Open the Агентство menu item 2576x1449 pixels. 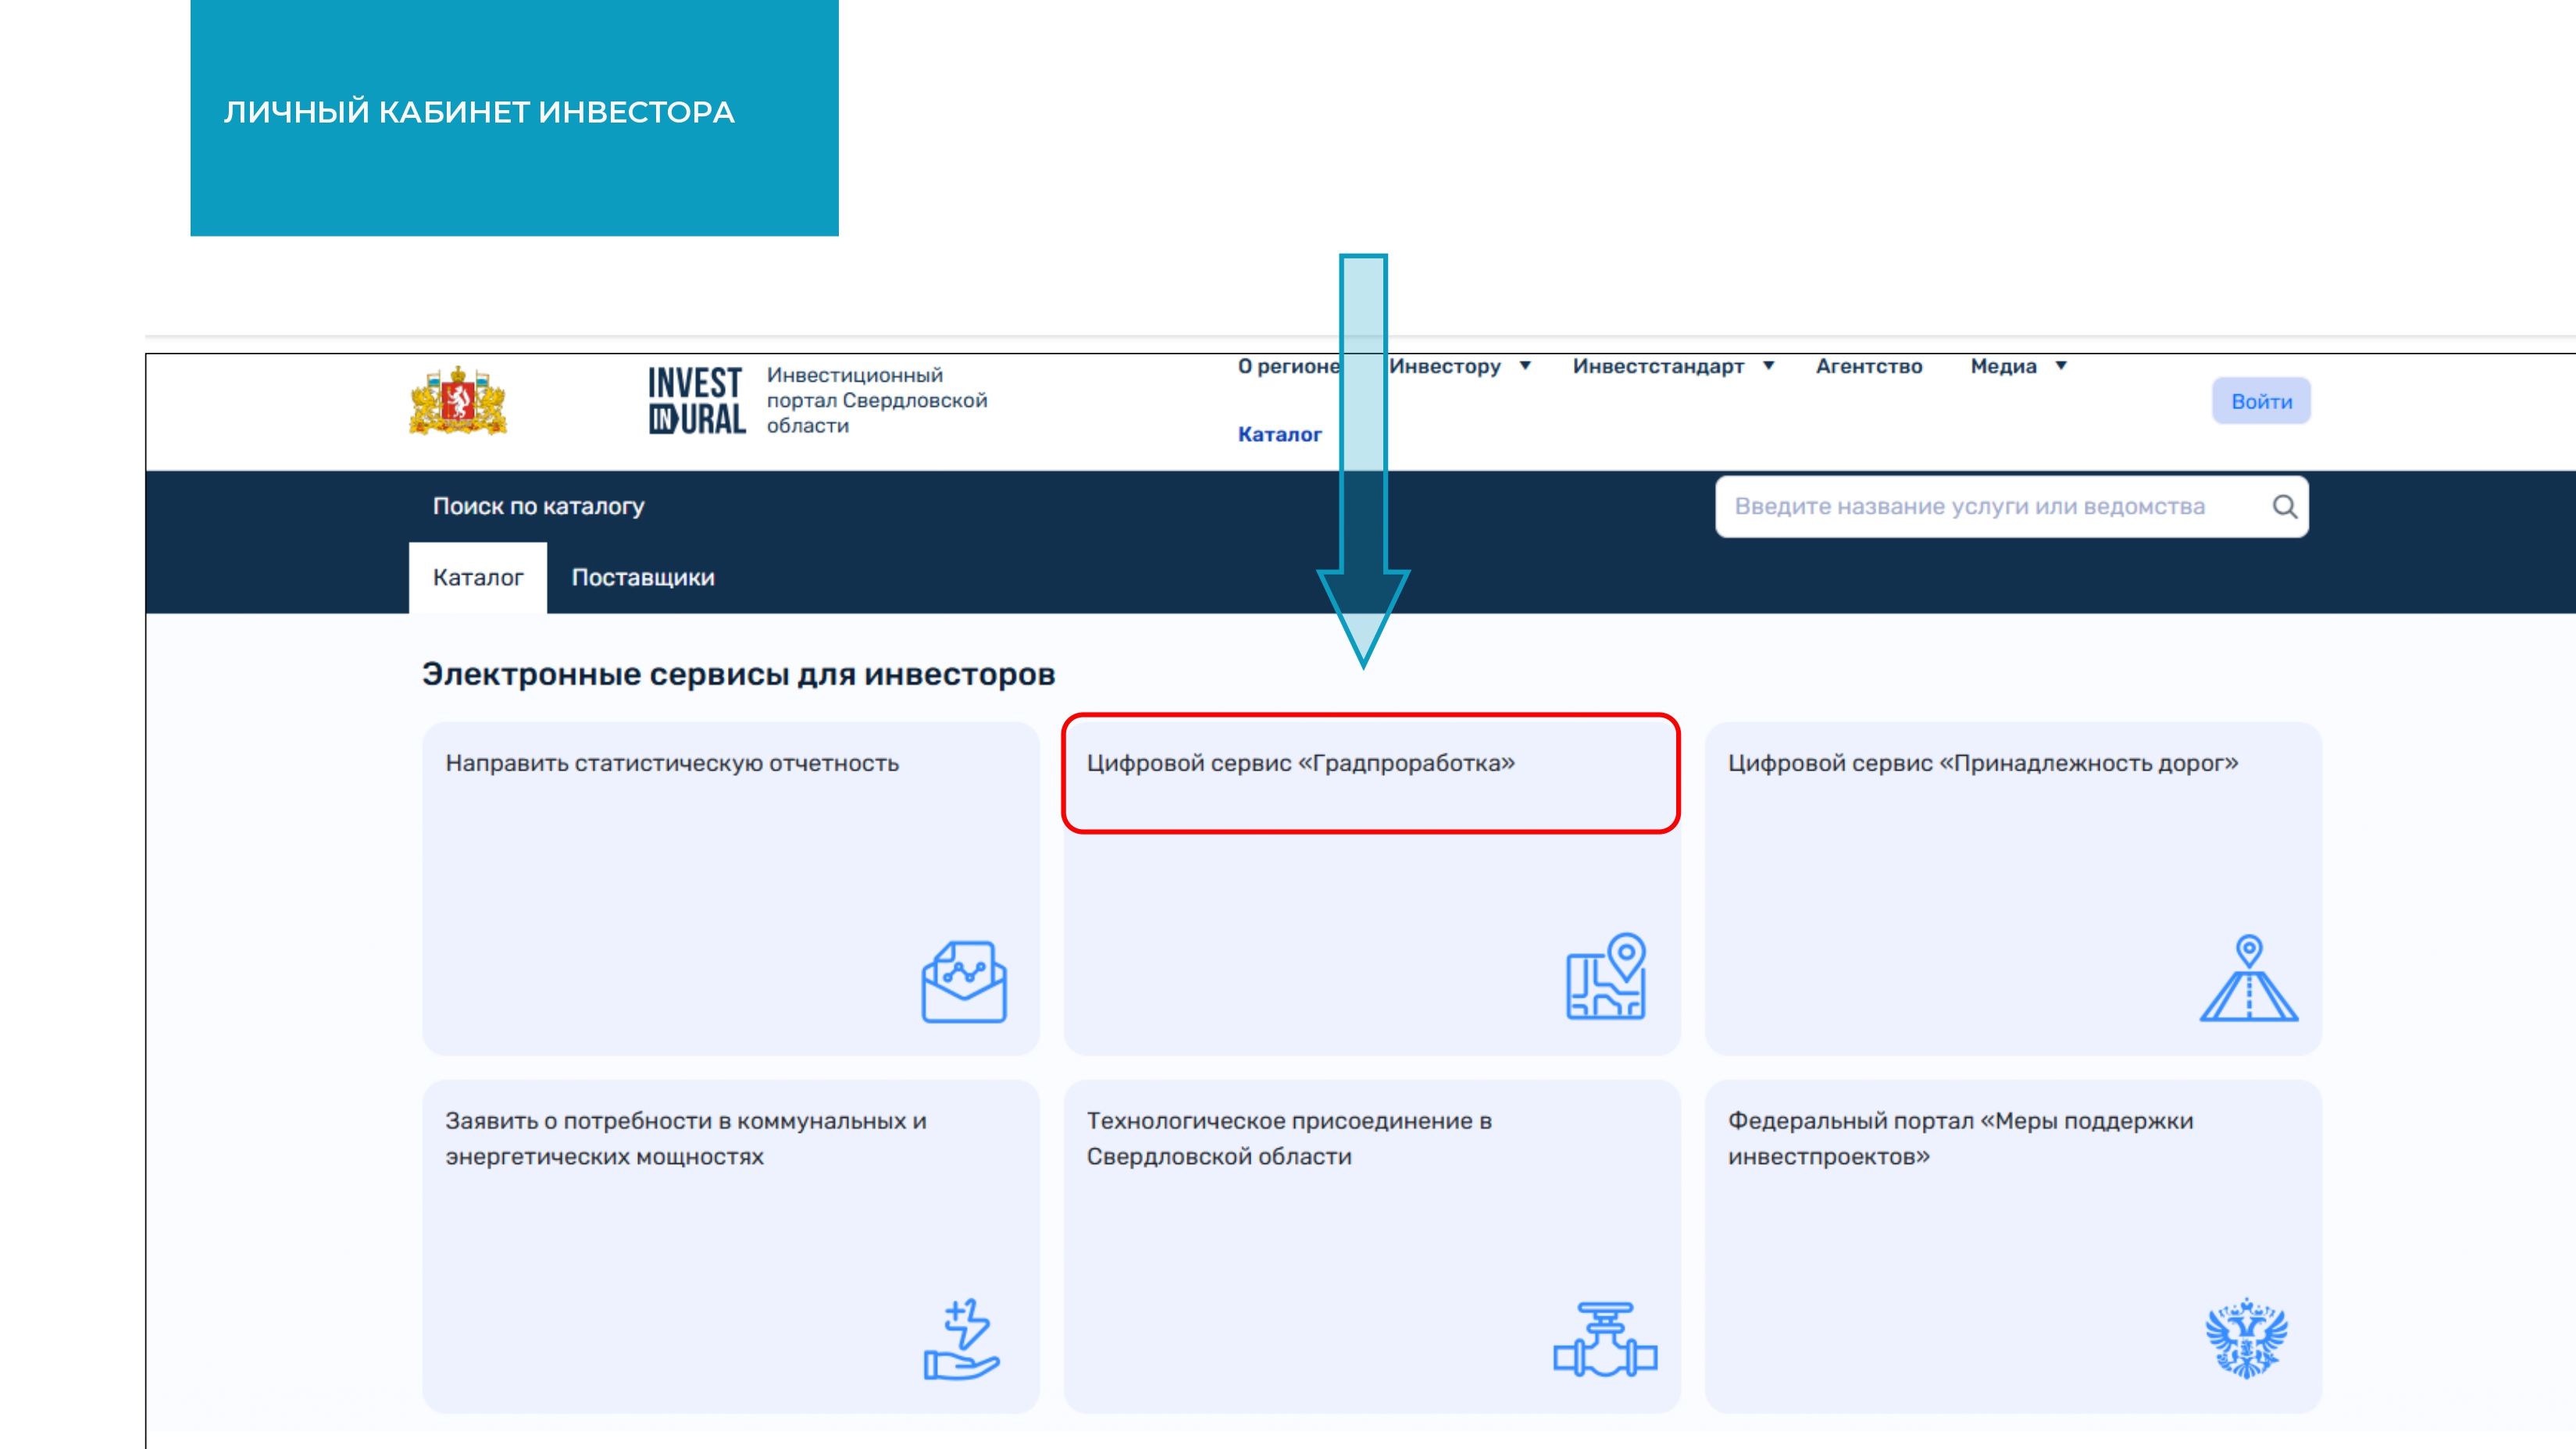(x=1868, y=365)
